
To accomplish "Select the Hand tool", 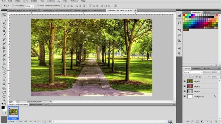I will 4,96.
